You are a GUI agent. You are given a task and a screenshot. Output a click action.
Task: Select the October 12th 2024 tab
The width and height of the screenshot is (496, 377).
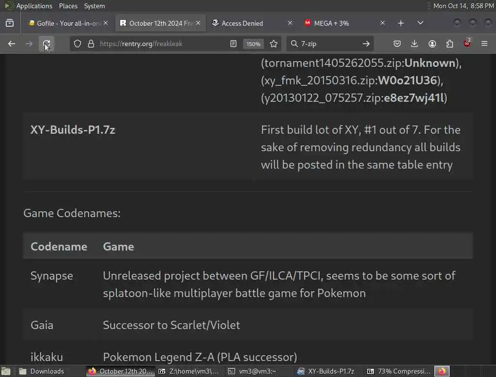click(x=160, y=23)
